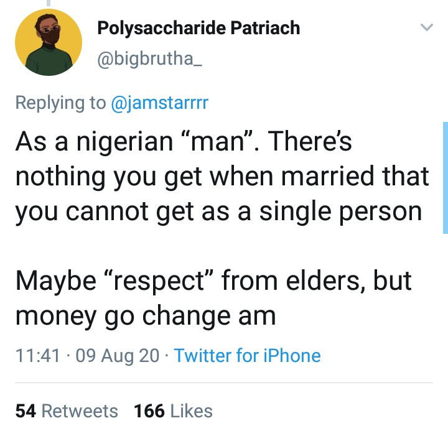448x431 pixels.
Task: Open the @jamstarrrr mention link
Action: coord(159,103)
